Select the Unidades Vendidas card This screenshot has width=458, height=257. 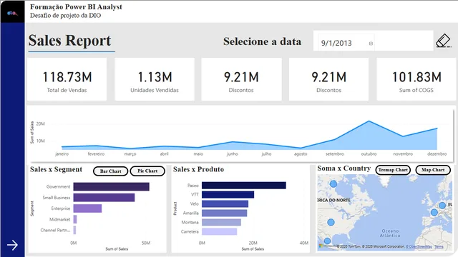(x=155, y=79)
